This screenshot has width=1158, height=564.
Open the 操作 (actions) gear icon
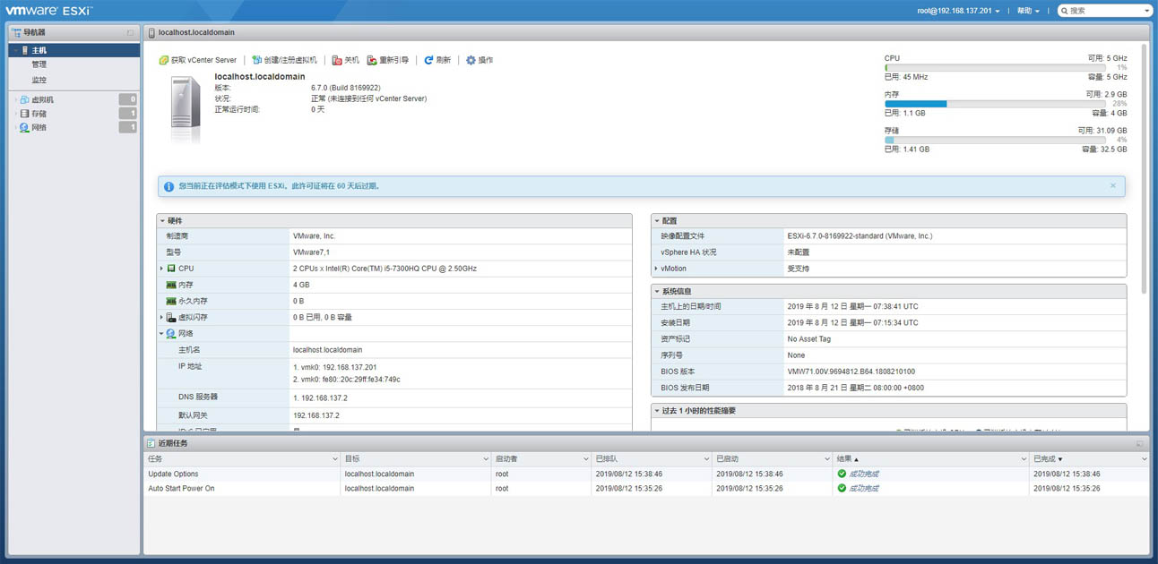point(480,60)
